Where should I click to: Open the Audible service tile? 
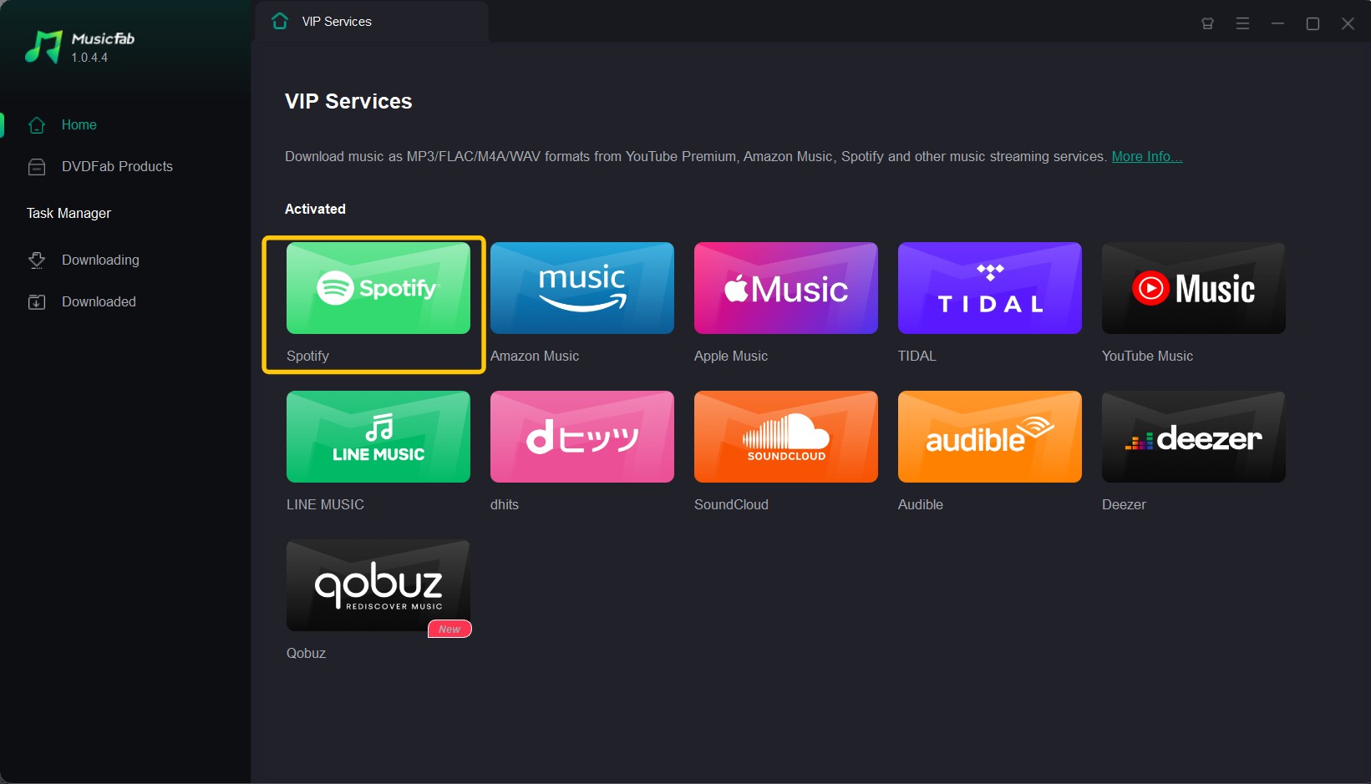[990, 437]
